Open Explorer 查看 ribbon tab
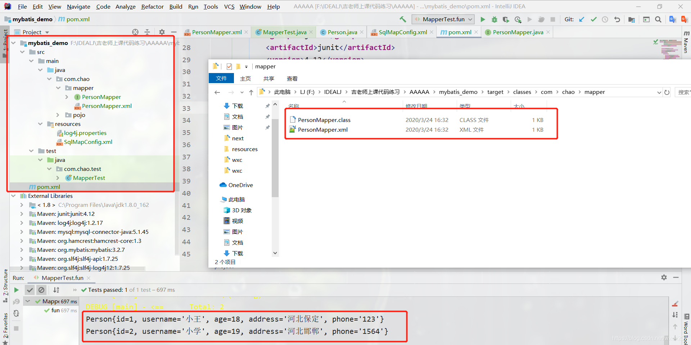The image size is (691, 345). tap(292, 78)
